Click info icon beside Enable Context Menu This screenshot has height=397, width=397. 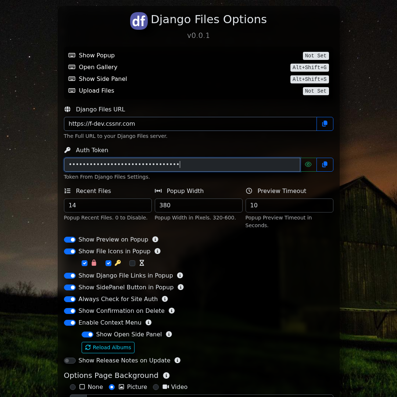[149, 322]
